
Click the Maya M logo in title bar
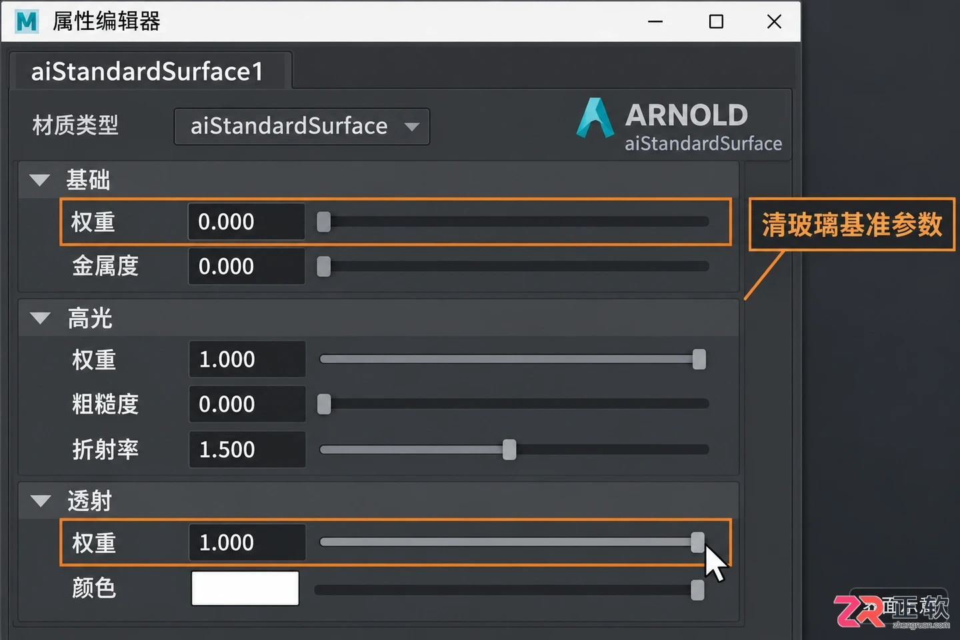[27, 21]
